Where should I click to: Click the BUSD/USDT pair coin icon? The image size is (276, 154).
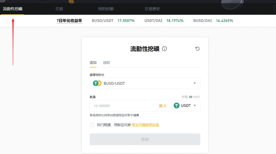(x=97, y=83)
